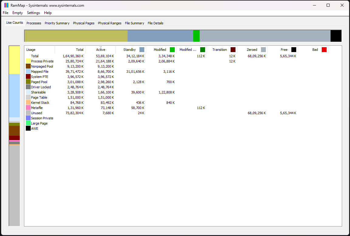This screenshot has height=236, width=350.
Task: Select the Metafile row label
Action: click(x=37, y=107)
